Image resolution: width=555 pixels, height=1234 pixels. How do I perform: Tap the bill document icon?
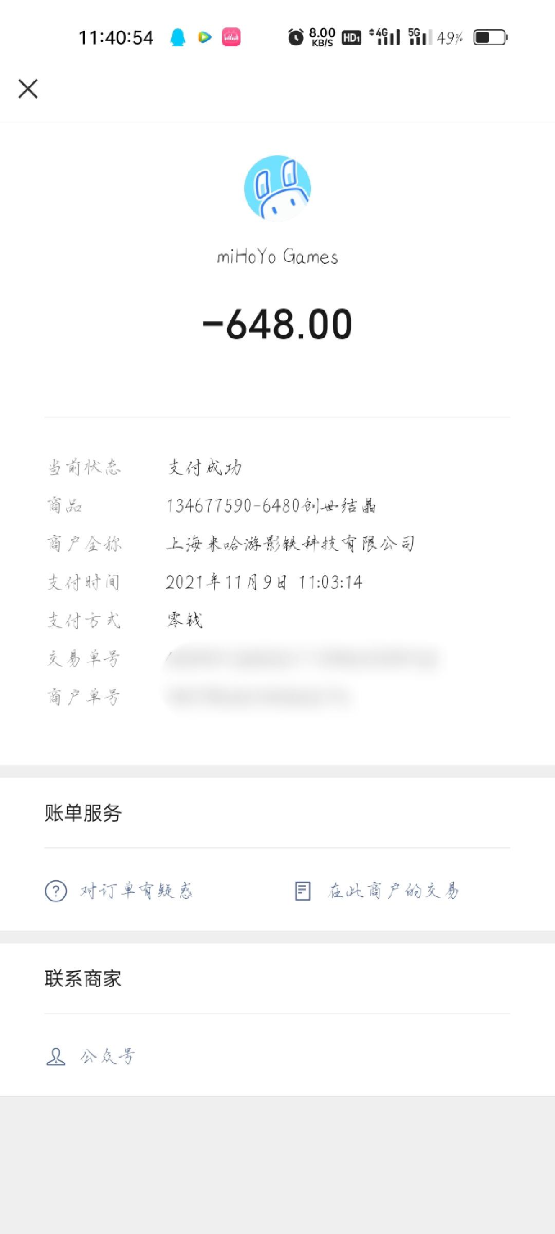click(303, 891)
